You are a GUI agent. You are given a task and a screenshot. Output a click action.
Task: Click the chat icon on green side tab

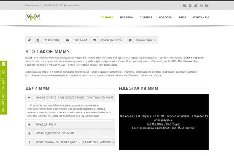pyautogui.click(x=4, y=64)
